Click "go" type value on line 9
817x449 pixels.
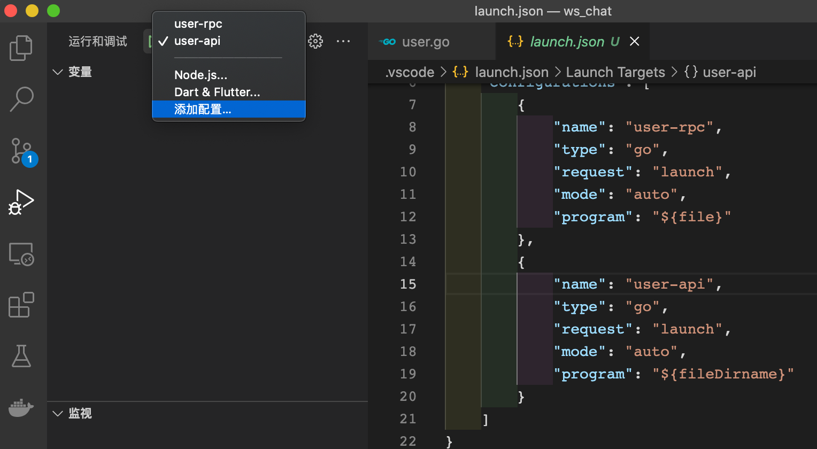point(643,150)
